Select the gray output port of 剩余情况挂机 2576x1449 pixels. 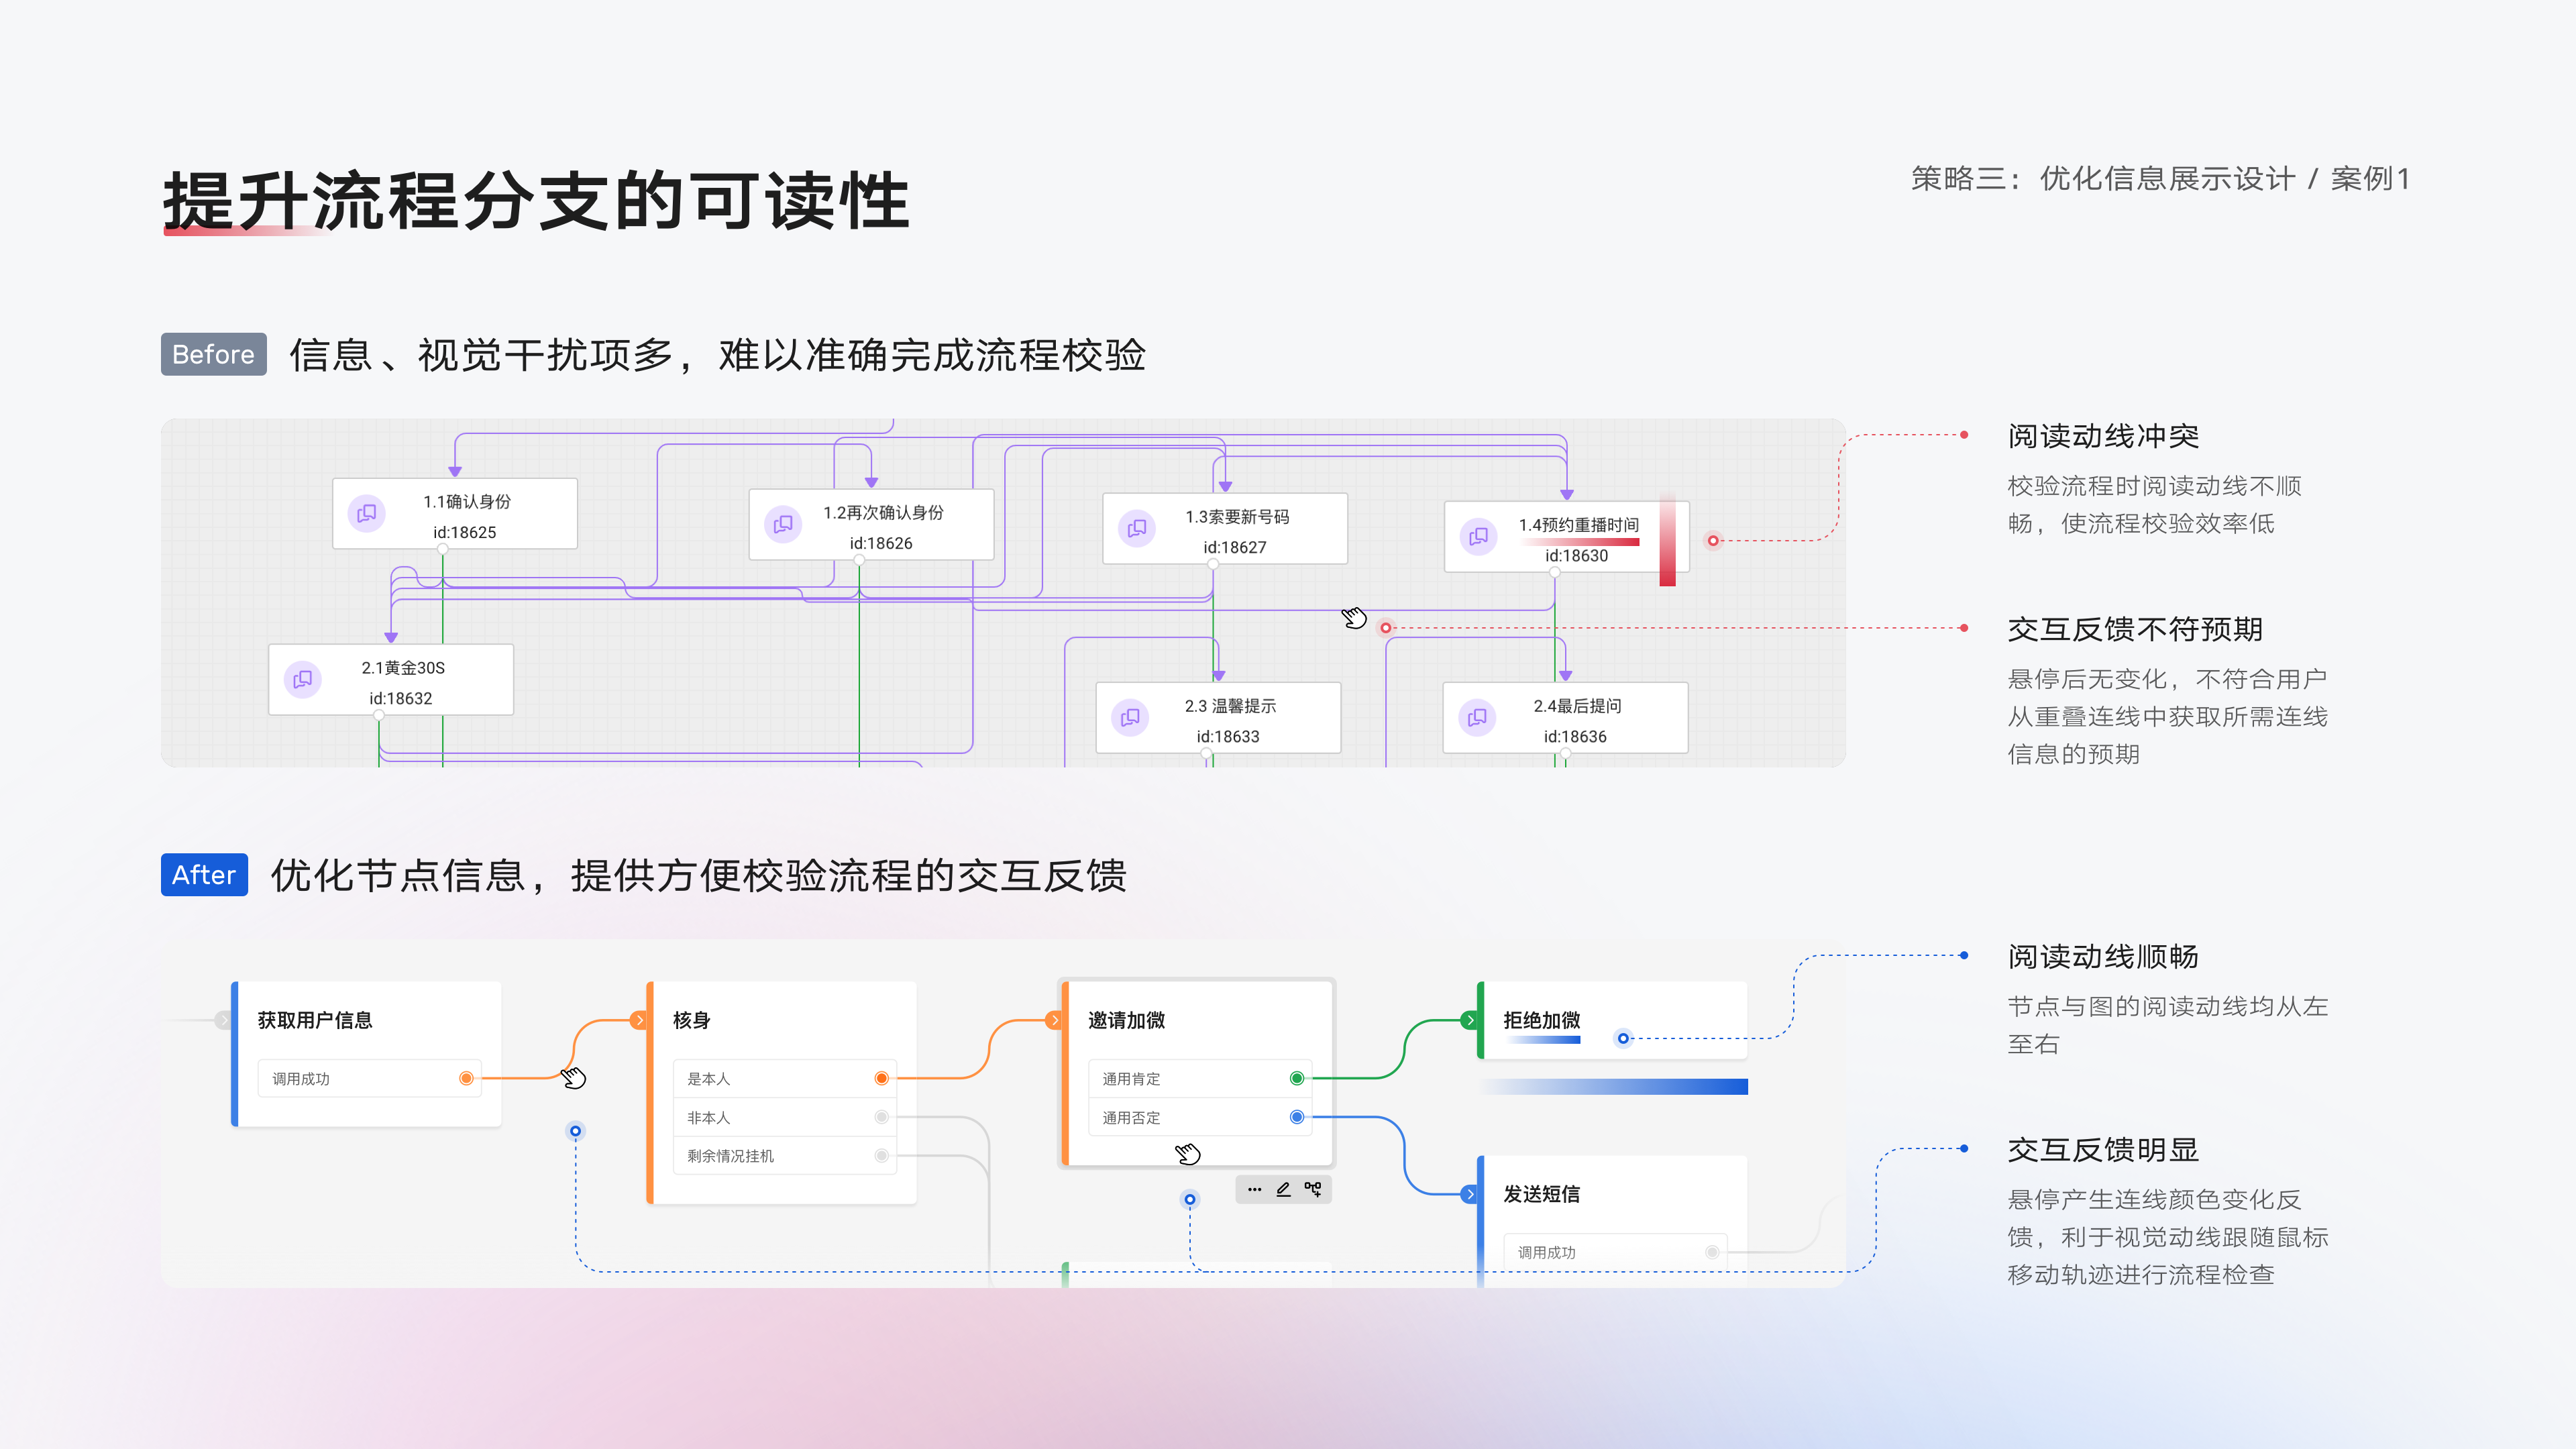(x=881, y=1155)
